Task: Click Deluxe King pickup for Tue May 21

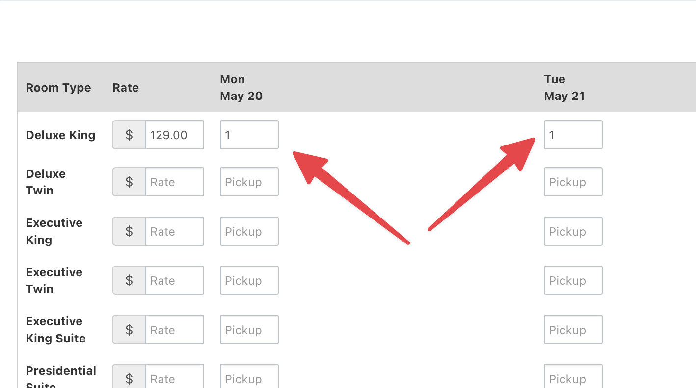Action: point(573,135)
